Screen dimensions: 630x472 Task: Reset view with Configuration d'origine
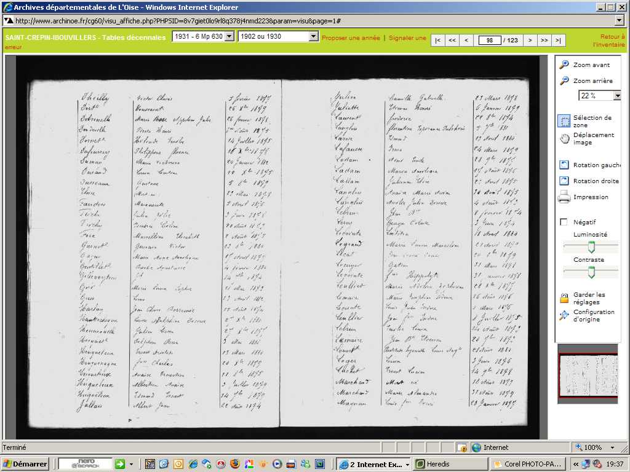pos(564,315)
